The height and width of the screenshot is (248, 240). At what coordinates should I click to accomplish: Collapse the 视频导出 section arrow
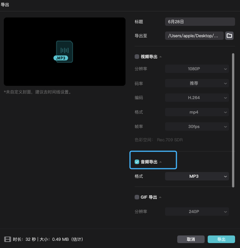click(x=161, y=57)
